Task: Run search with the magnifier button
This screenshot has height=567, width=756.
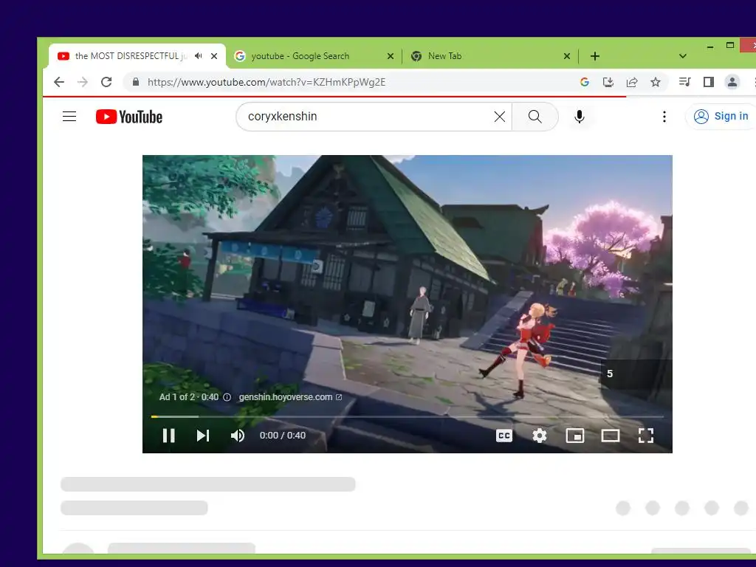Action: pyautogui.click(x=535, y=116)
